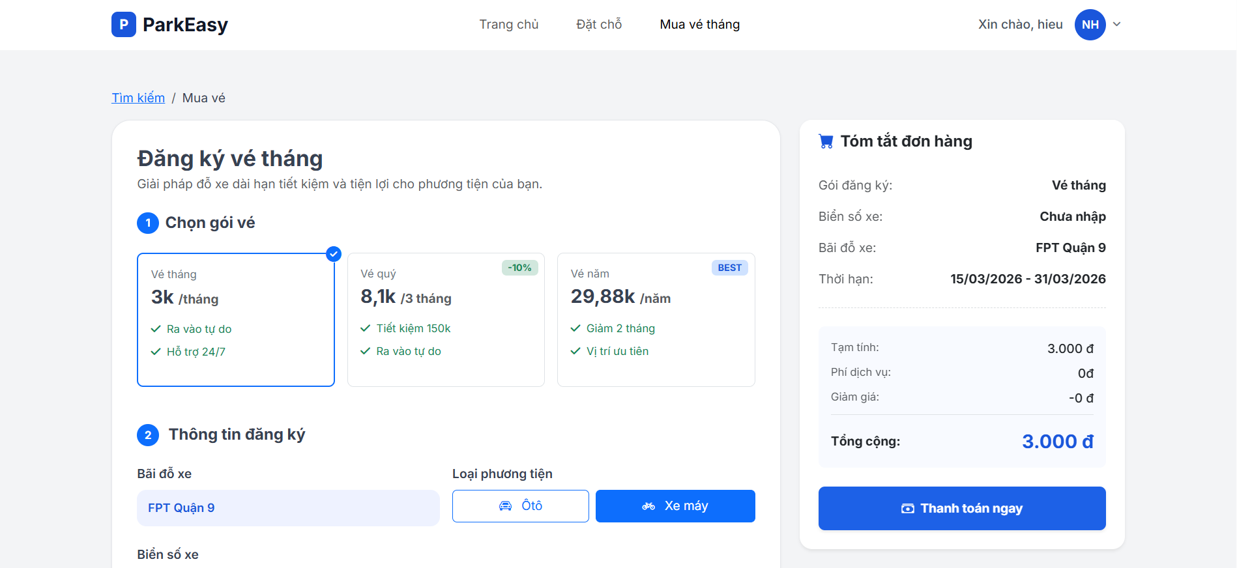Open Mua vé tháng navigation tab

[699, 25]
